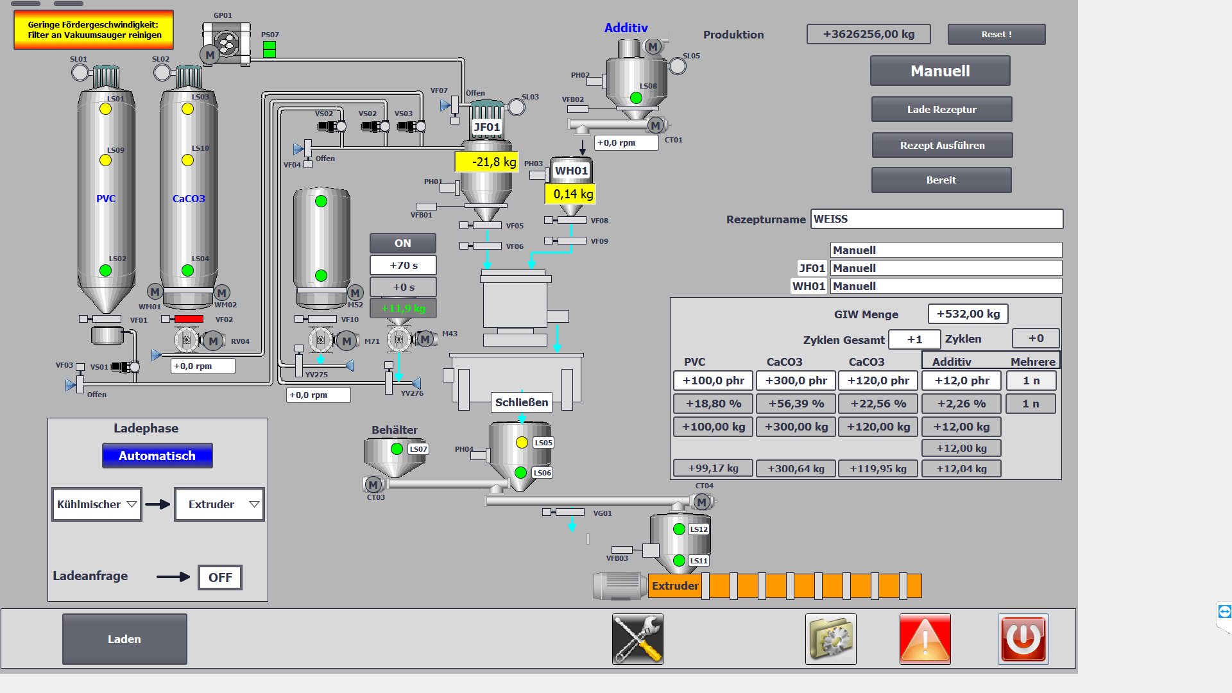Image resolution: width=1232 pixels, height=693 pixels.
Task: Click the Rezepturname input field WEISS
Action: pyautogui.click(x=936, y=219)
